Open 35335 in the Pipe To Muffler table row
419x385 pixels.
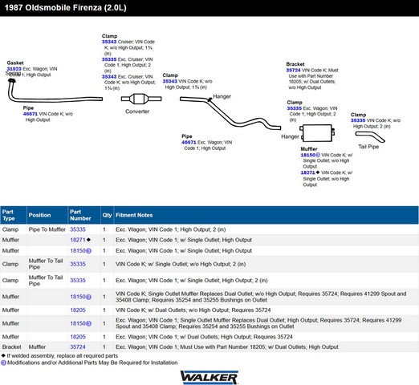coord(78,229)
